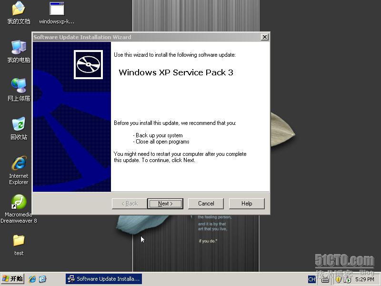Click the CH language indicator
Image resolution: width=381 pixels, height=286 pixels.
[x=311, y=279]
